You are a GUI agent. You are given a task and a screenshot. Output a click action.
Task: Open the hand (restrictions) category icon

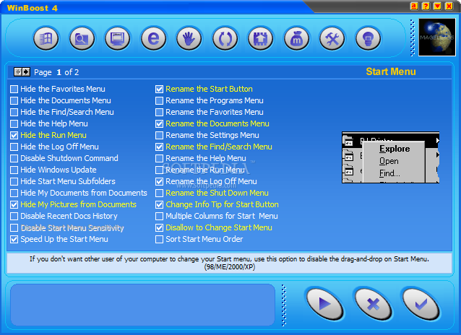[189, 38]
